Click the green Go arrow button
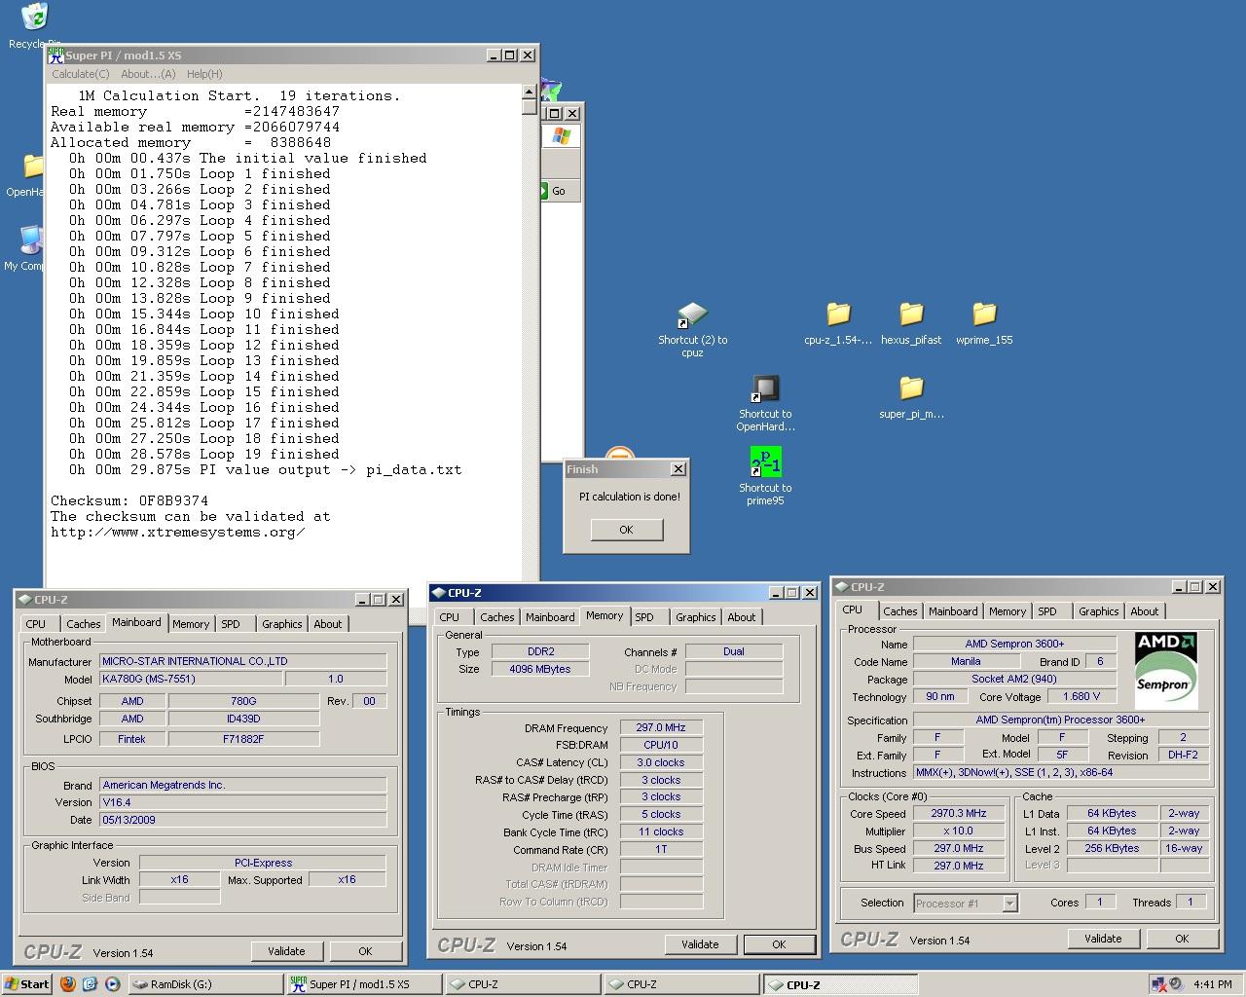 tap(545, 191)
